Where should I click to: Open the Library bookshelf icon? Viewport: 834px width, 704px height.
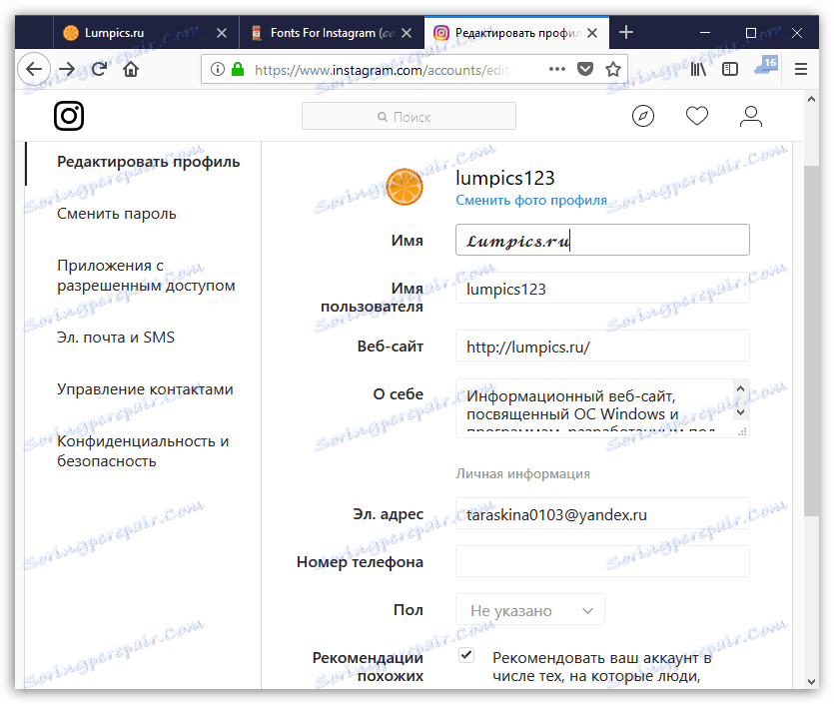[x=698, y=69]
